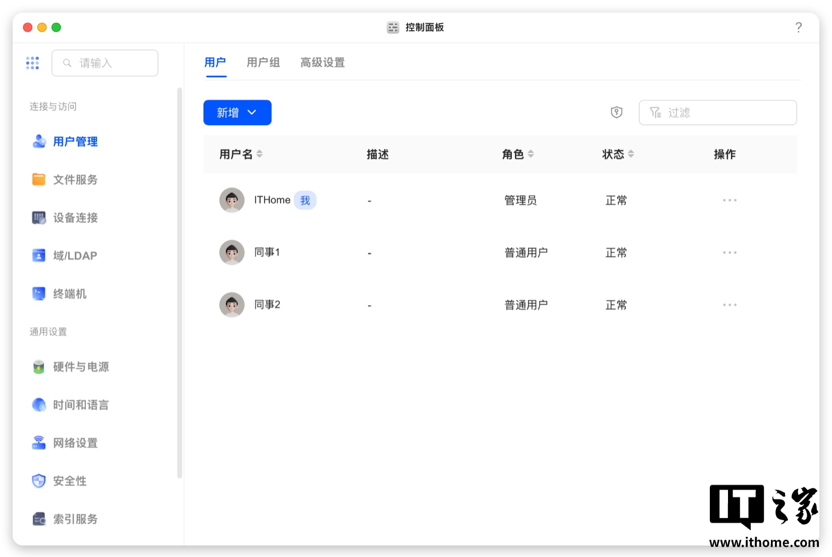Open the app grid icon

[x=32, y=63]
